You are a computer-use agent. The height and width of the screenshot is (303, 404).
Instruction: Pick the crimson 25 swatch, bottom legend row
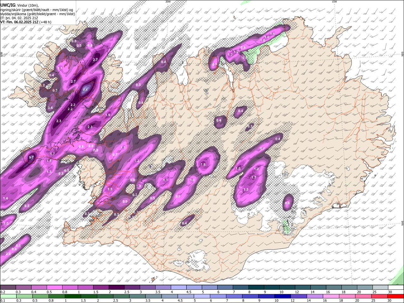[x=379, y=296]
